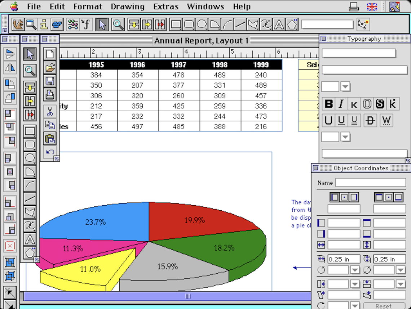
Task: Click the scissors cut icon
Action: click(50, 111)
